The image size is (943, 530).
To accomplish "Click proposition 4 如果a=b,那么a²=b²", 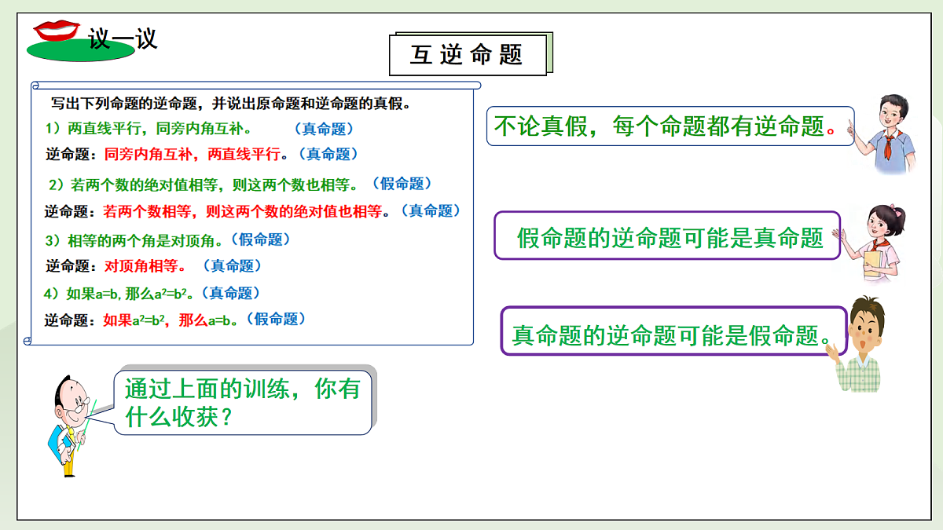I will pyautogui.click(x=119, y=294).
